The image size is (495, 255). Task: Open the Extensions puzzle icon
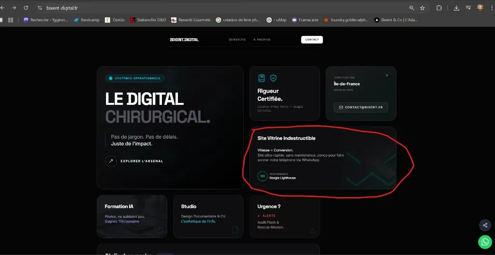(x=439, y=8)
